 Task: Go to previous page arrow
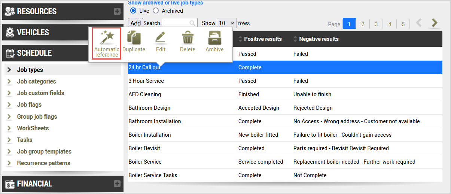pyautogui.click(x=419, y=23)
